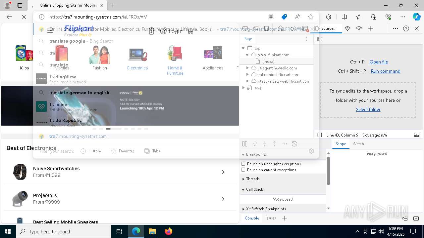Add more DevTools tools plus icon
424x238 pixels.
(x=371, y=28)
